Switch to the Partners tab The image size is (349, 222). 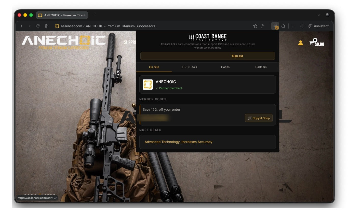pos(261,67)
